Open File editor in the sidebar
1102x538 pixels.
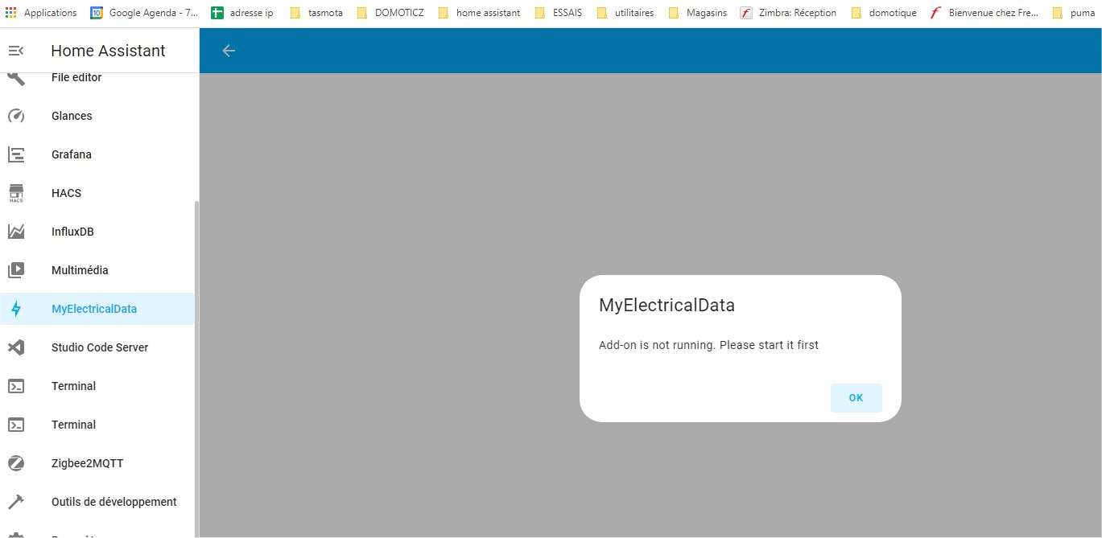pos(97,78)
